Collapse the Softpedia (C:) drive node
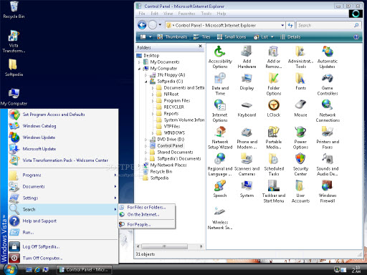Image resolution: width=367 pixels, height=275 pixels. click(x=146, y=82)
